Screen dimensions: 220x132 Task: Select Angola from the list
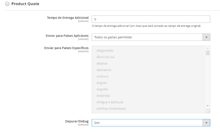tap(101, 83)
